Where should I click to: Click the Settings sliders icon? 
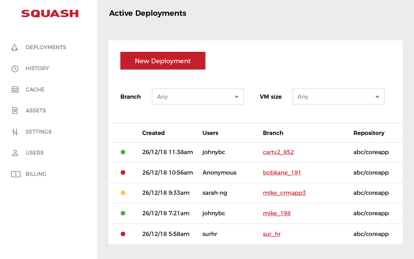(15, 132)
